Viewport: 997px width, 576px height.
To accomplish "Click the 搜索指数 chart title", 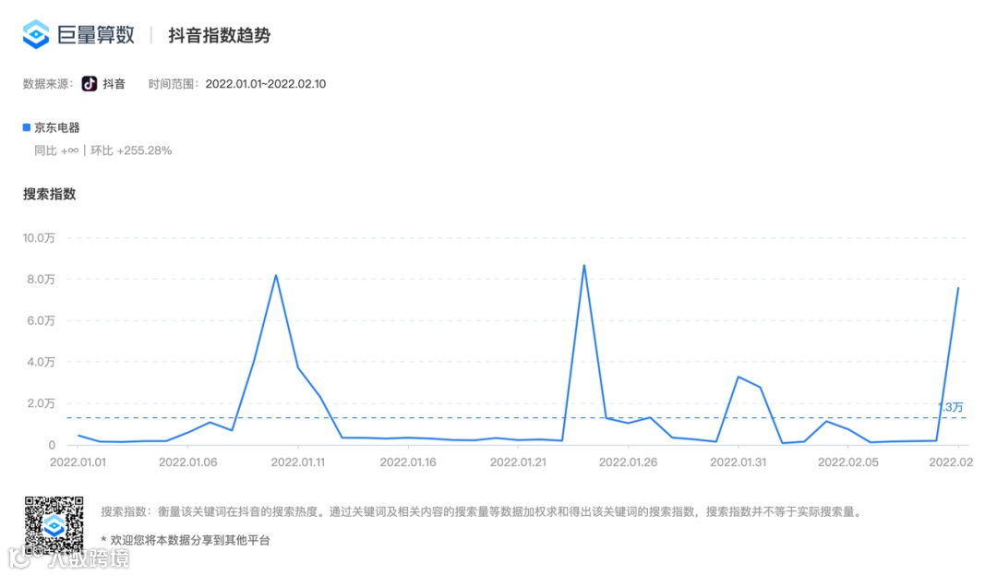I will (50, 194).
